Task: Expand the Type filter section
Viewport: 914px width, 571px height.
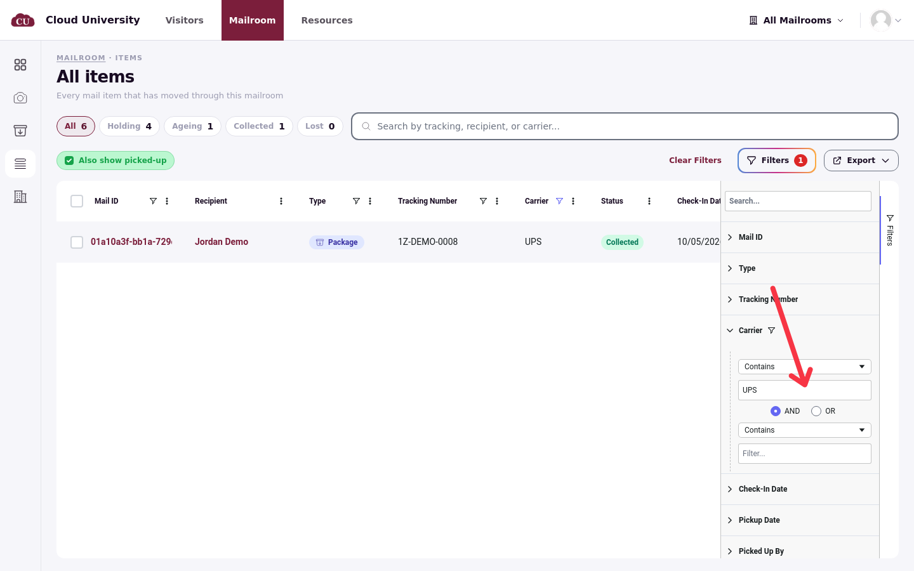Action: coord(800,268)
